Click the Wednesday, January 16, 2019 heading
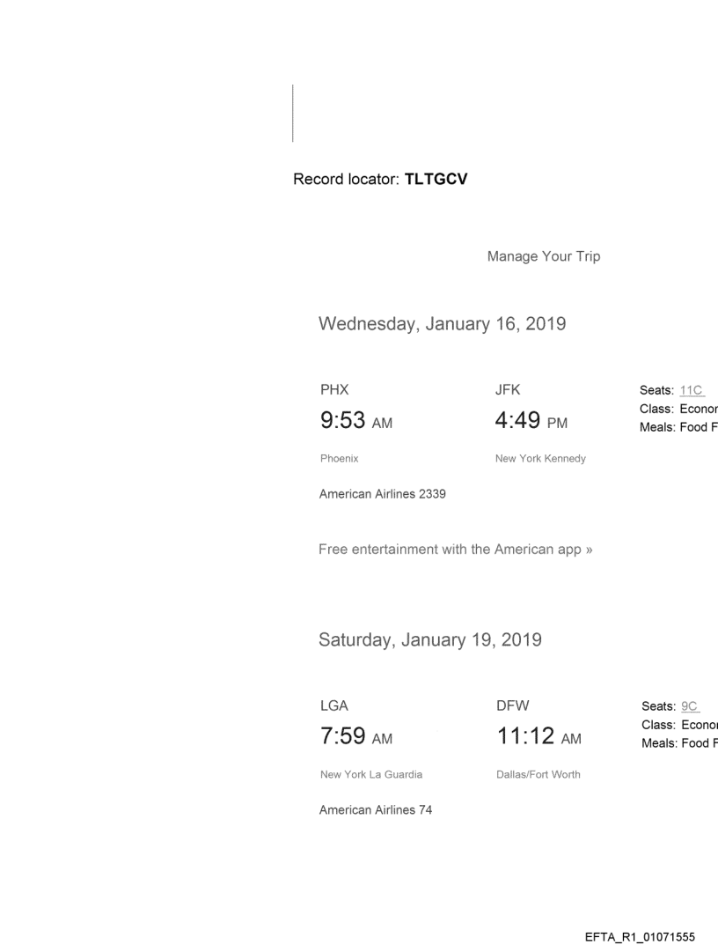 pos(442,324)
